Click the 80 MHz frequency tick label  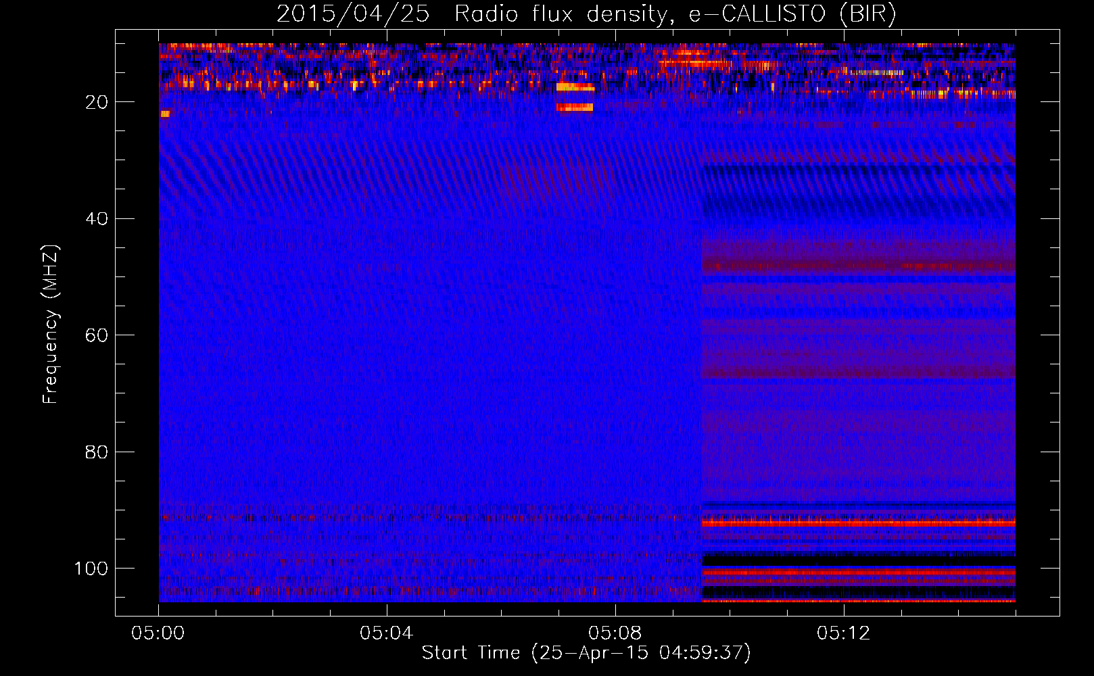(x=97, y=452)
